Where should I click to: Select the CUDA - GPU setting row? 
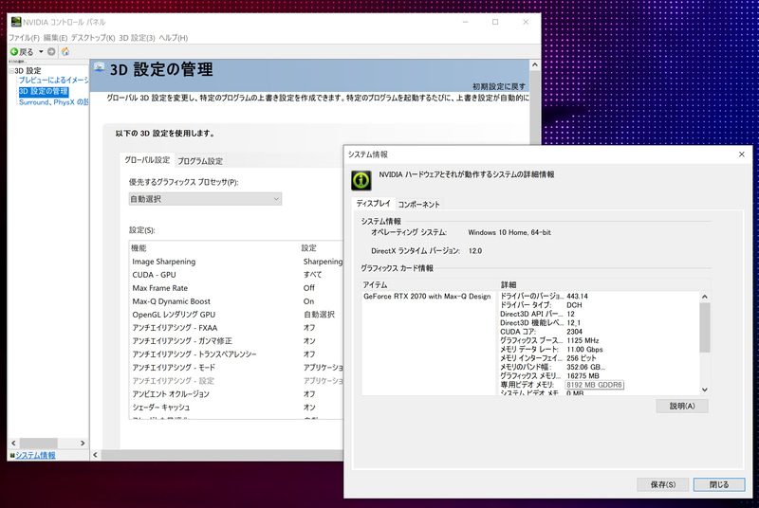(x=236, y=275)
